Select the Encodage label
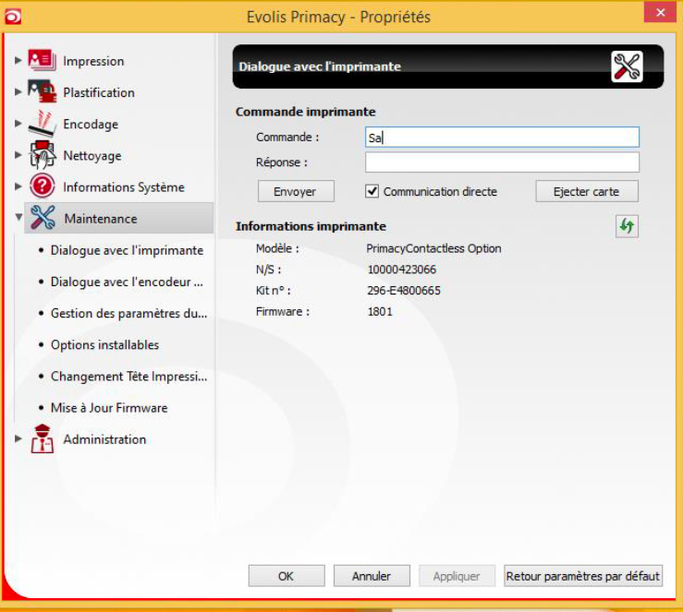 tap(91, 125)
